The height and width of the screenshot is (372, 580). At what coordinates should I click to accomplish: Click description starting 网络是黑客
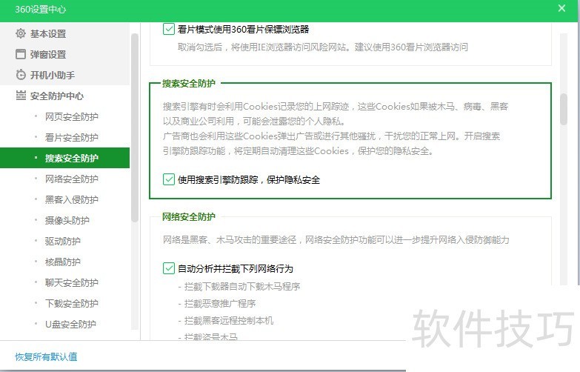[x=336, y=240]
